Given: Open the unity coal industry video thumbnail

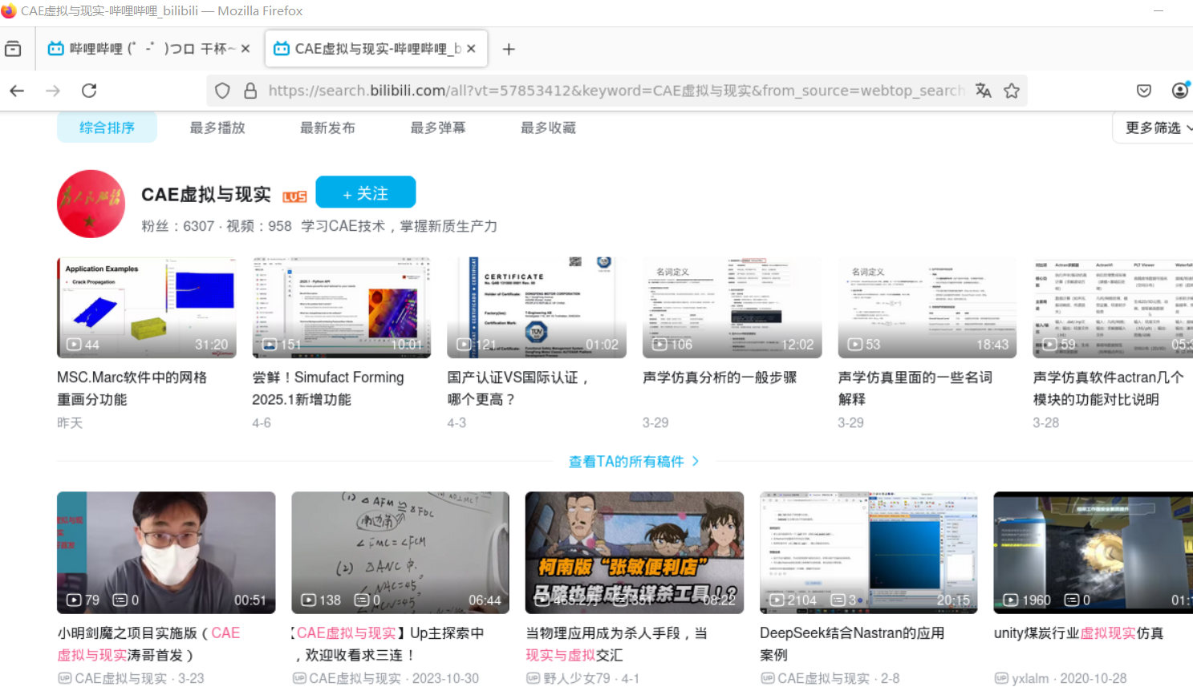Looking at the screenshot, I should (x=1094, y=553).
